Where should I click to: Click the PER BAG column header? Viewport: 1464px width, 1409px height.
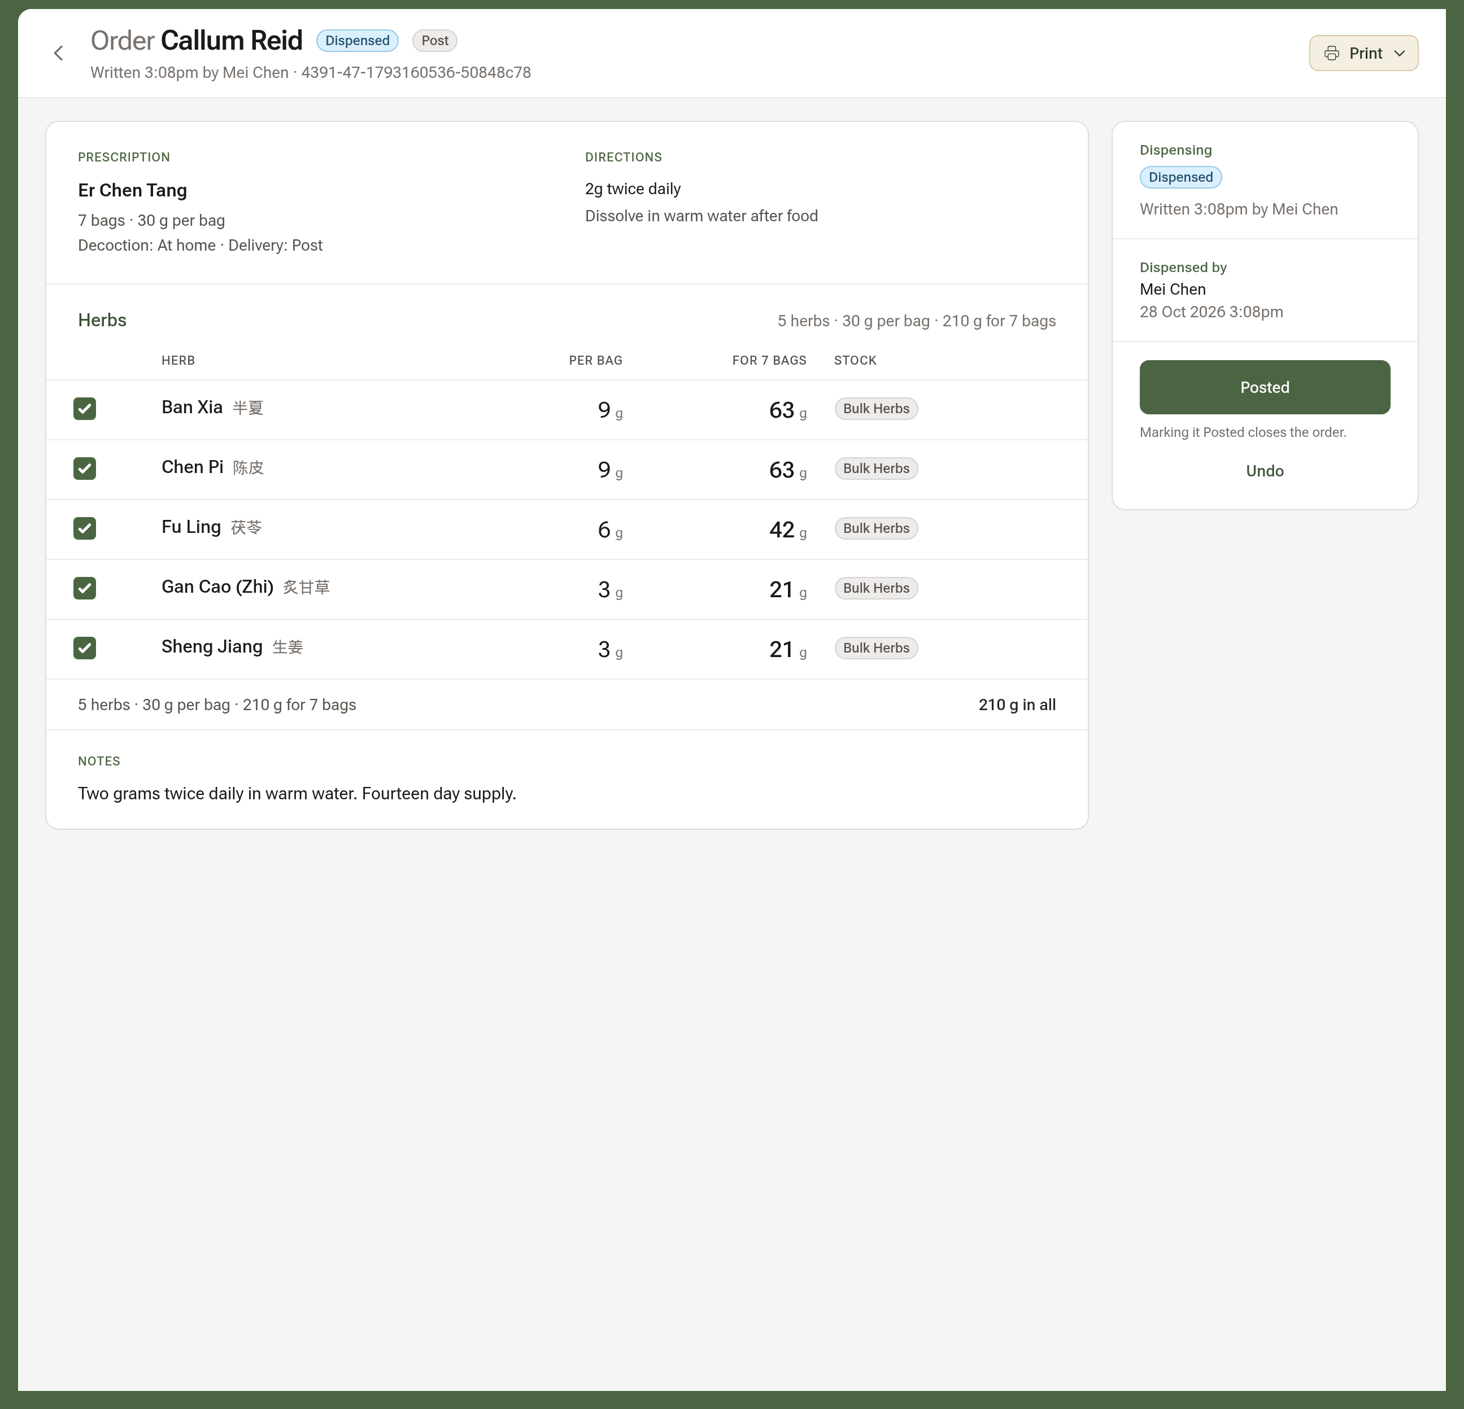[595, 360]
